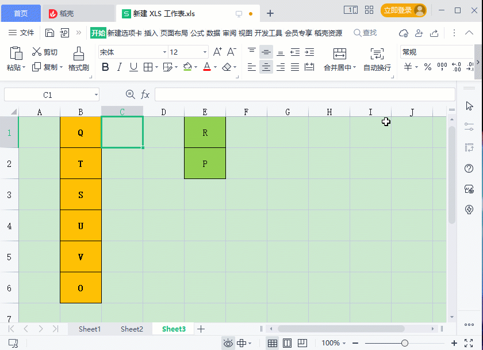
Task: Click the eraser clear format icon
Action: 227,67
